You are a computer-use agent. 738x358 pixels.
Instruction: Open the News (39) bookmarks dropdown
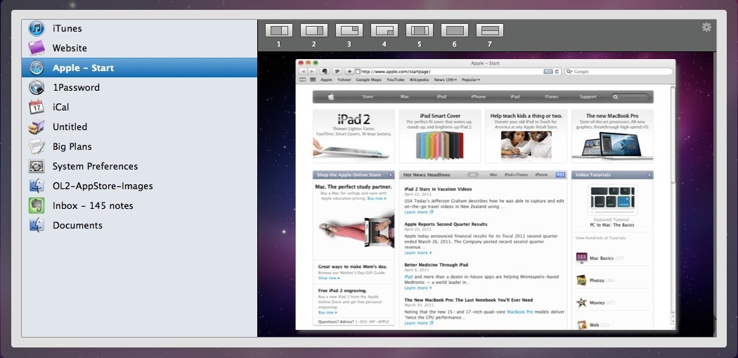click(x=445, y=80)
